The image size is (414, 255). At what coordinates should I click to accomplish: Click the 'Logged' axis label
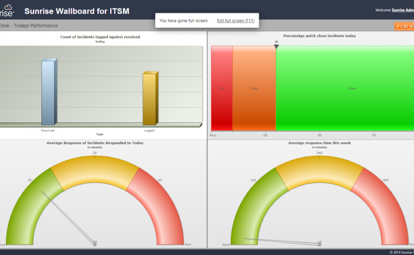tap(149, 130)
